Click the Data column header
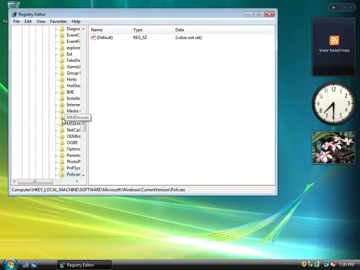The height and width of the screenshot is (270, 360). pos(224,30)
